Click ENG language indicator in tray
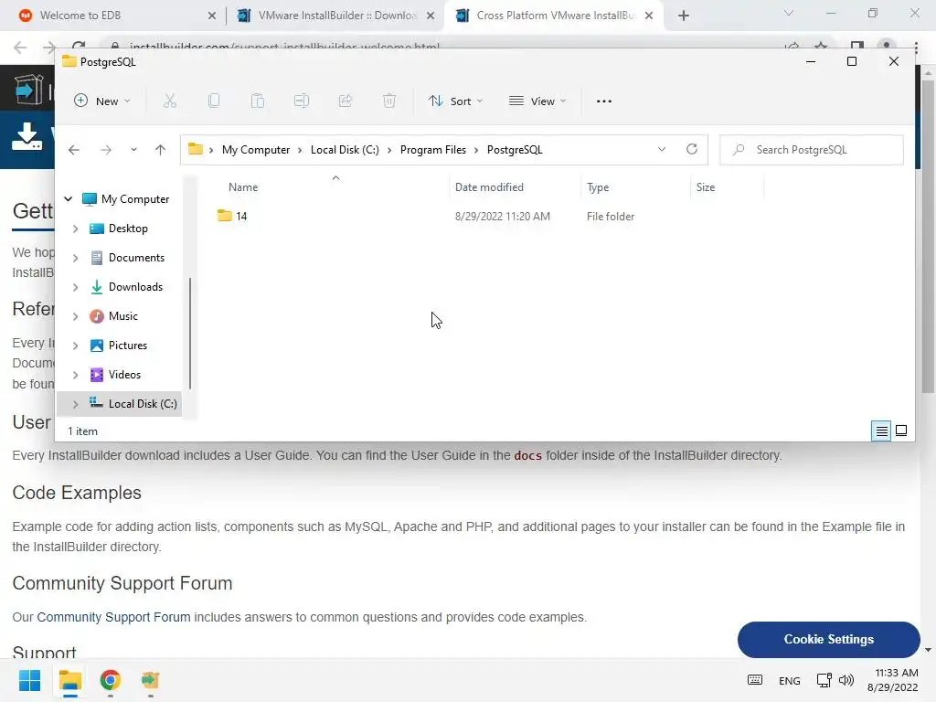 click(x=789, y=680)
